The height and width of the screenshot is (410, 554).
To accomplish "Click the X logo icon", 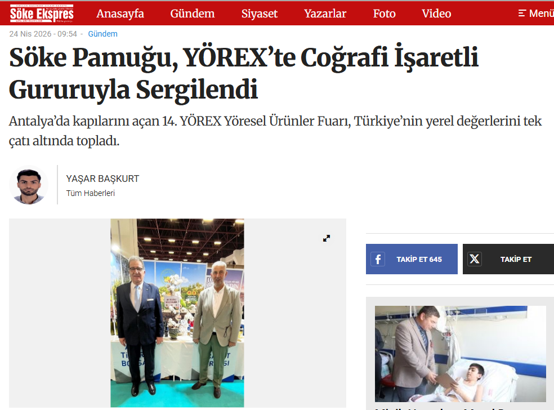I will click(475, 259).
